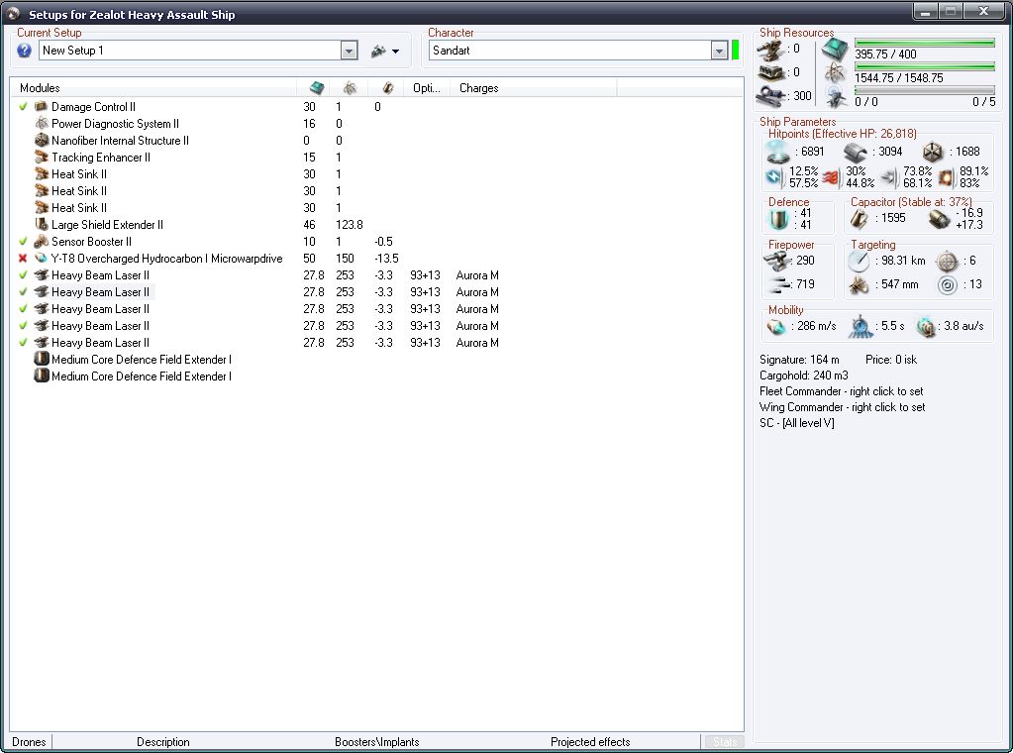This screenshot has width=1013, height=753.
Task: Click the powergrid usage progress bar
Action: 925,66
